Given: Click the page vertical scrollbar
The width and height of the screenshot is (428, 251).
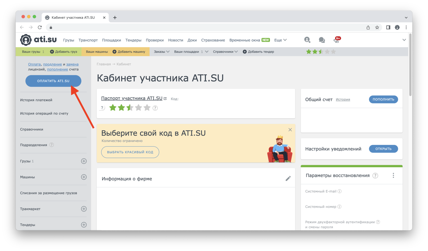Looking at the screenshot, I should tap(410, 65).
